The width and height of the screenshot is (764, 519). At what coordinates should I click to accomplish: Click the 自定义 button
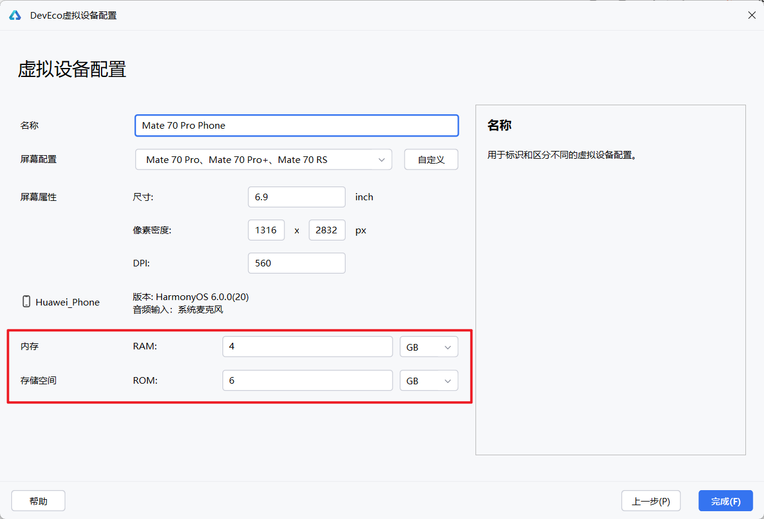click(431, 160)
